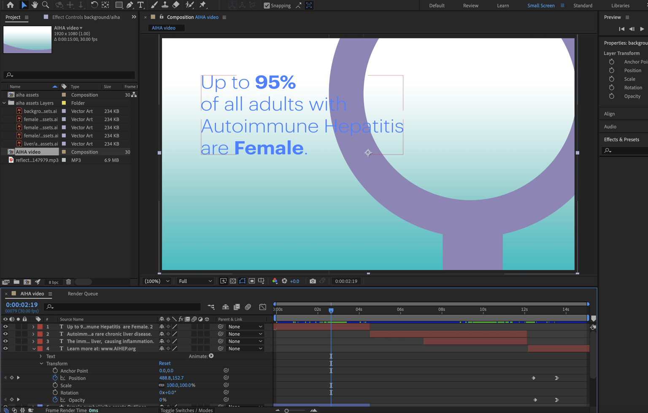Open layer 1 Parent None dropdown
Image resolution: width=648 pixels, height=413 pixels.
(x=245, y=327)
